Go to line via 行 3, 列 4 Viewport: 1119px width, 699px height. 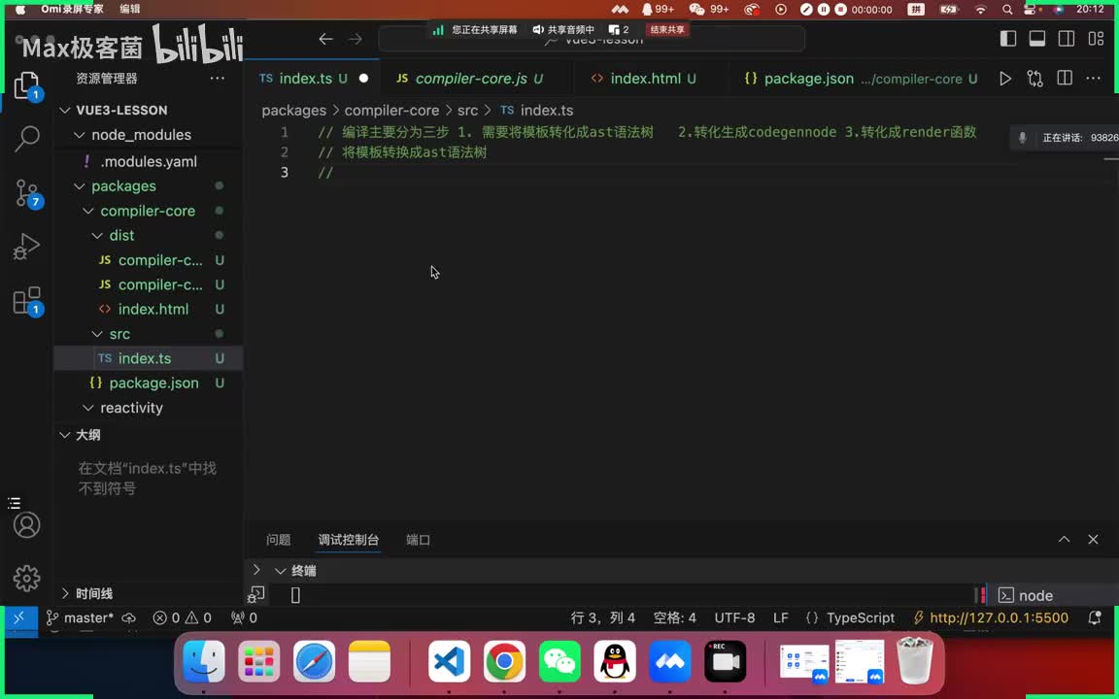tap(603, 617)
